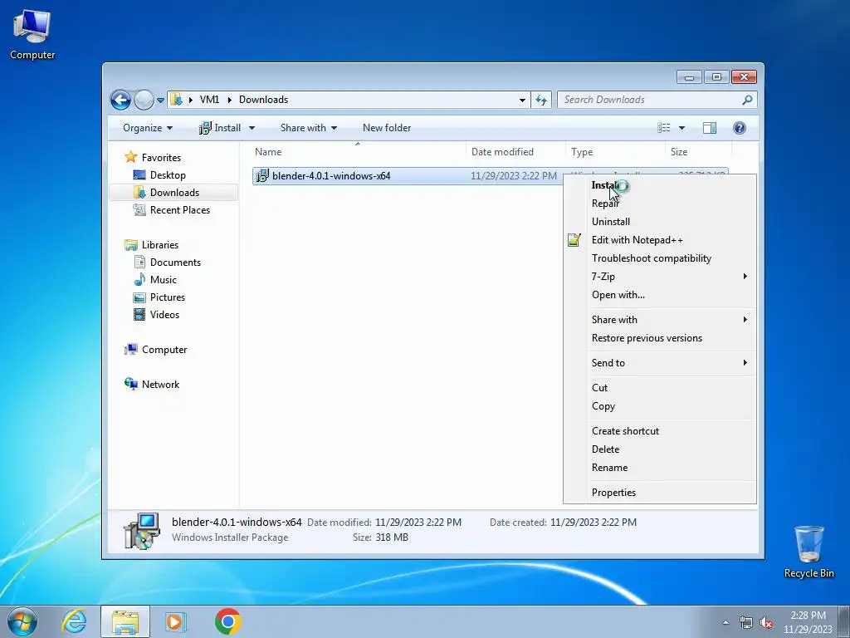This screenshot has height=638, width=850.
Task: Select the blender-4.0.1-windows-x64 file icon
Action: tap(262, 176)
